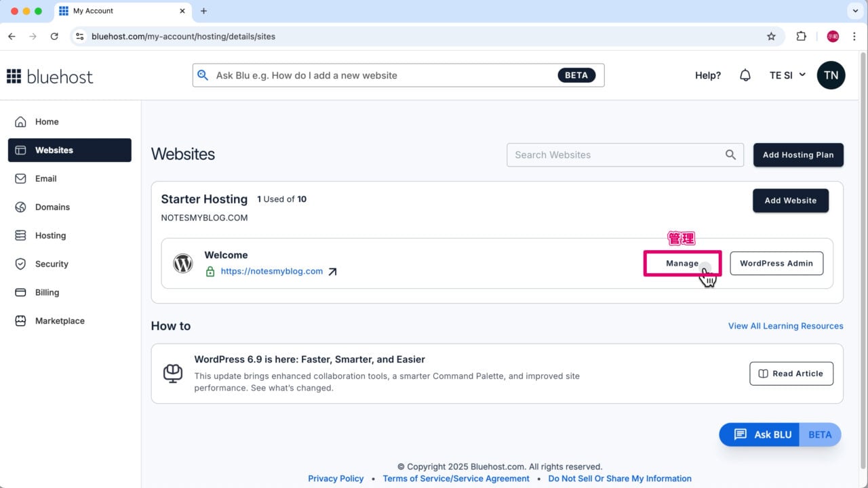The image size is (868, 488).
Task: Select Billing in the sidebar
Action: (47, 292)
